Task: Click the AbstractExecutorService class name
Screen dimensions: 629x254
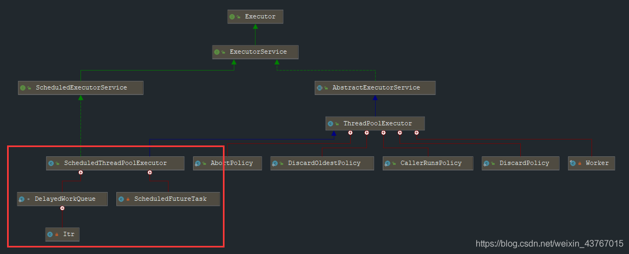Action: click(376, 88)
